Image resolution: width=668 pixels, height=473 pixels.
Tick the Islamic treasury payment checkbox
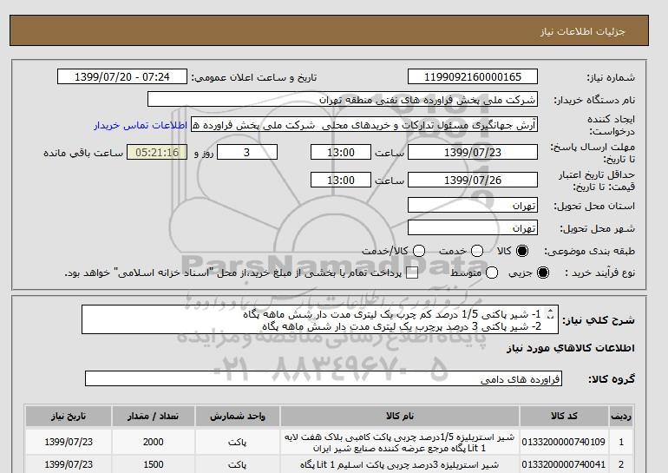point(412,273)
